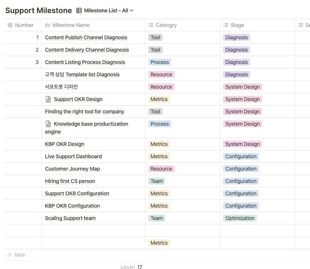Click the COUNT 17 calculation footer
310x269 pixels.
[x=131, y=267]
